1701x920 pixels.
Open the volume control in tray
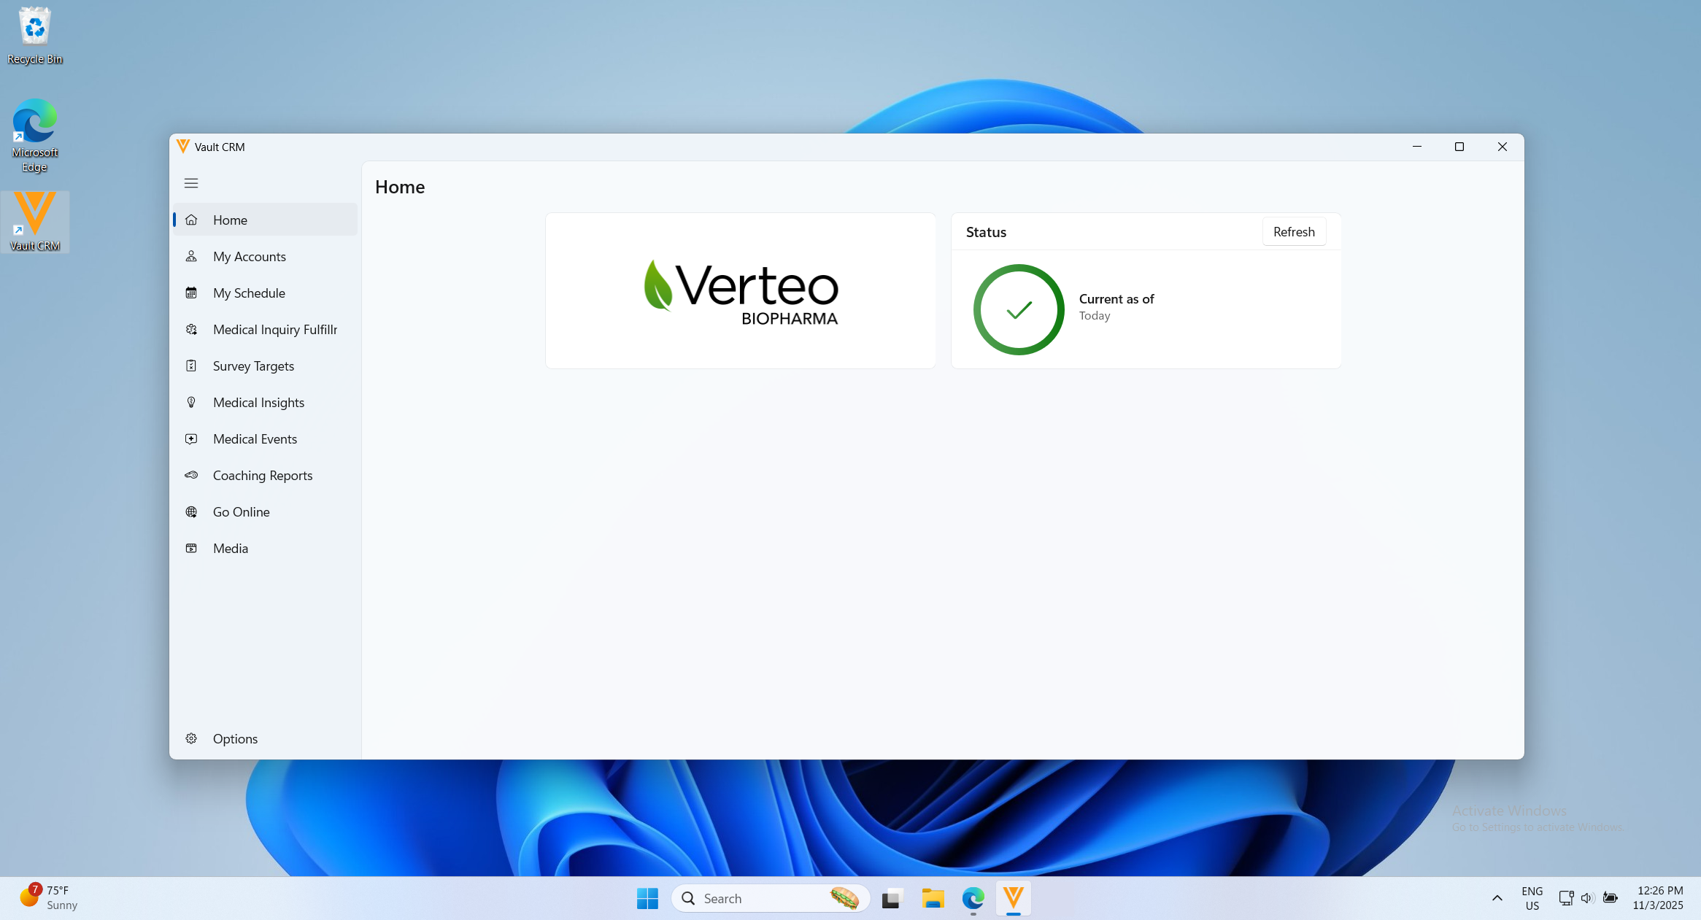[1586, 898]
